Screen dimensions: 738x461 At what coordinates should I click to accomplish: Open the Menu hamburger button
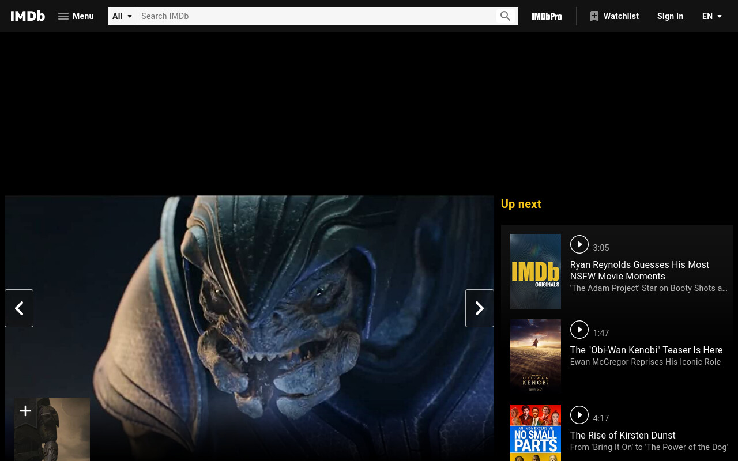[76, 16]
